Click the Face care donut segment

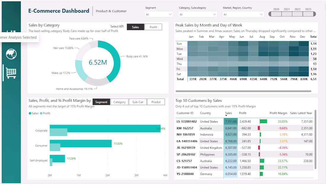[93, 44]
